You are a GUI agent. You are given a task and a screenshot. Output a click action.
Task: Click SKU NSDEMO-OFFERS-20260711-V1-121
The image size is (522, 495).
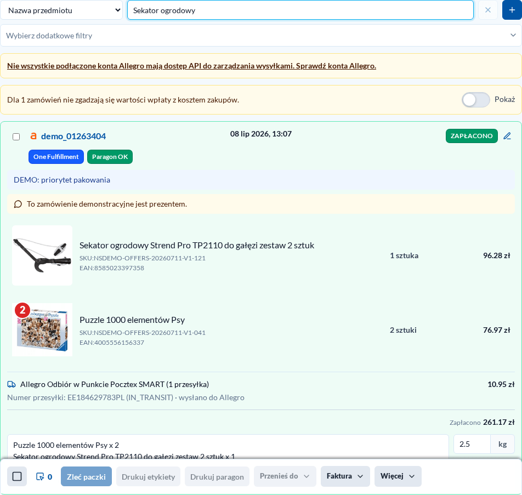click(x=143, y=258)
